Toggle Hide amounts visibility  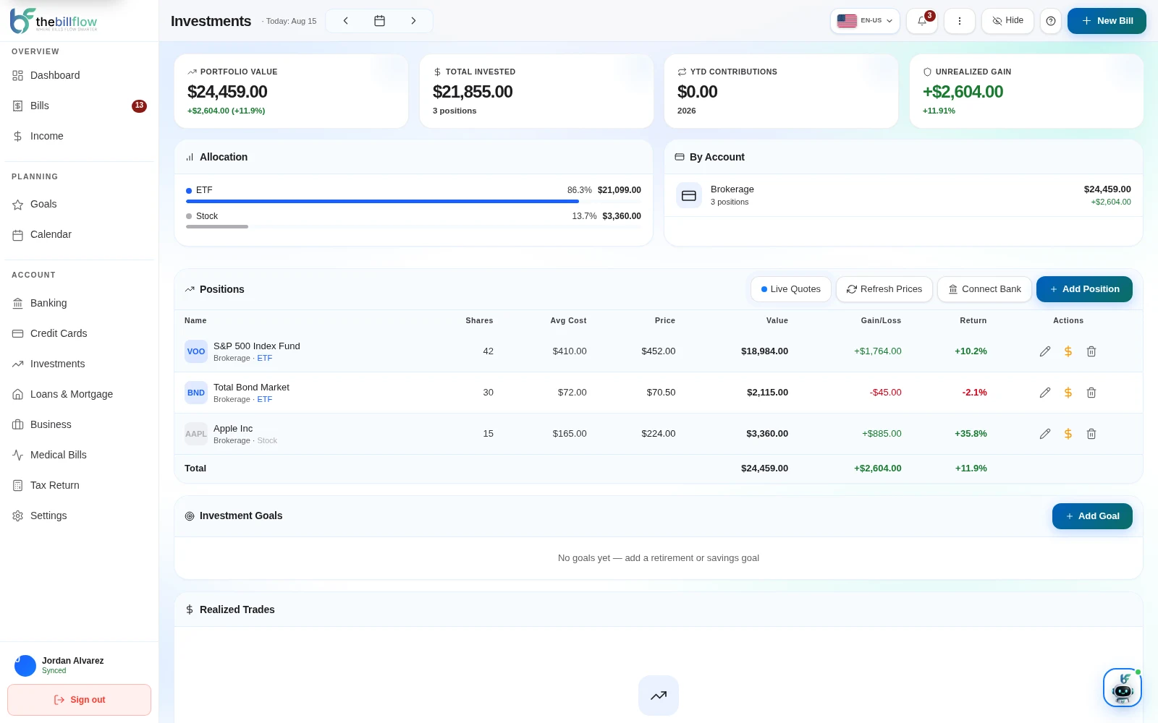pos(1007,21)
